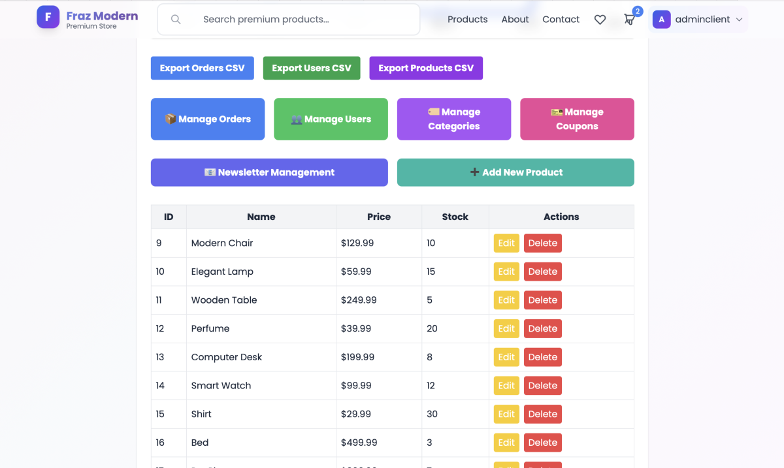This screenshot has width=784, height=468.
Task: Open the wishlist heart icon
Action: pyautogui.click(x=600, y=20)
